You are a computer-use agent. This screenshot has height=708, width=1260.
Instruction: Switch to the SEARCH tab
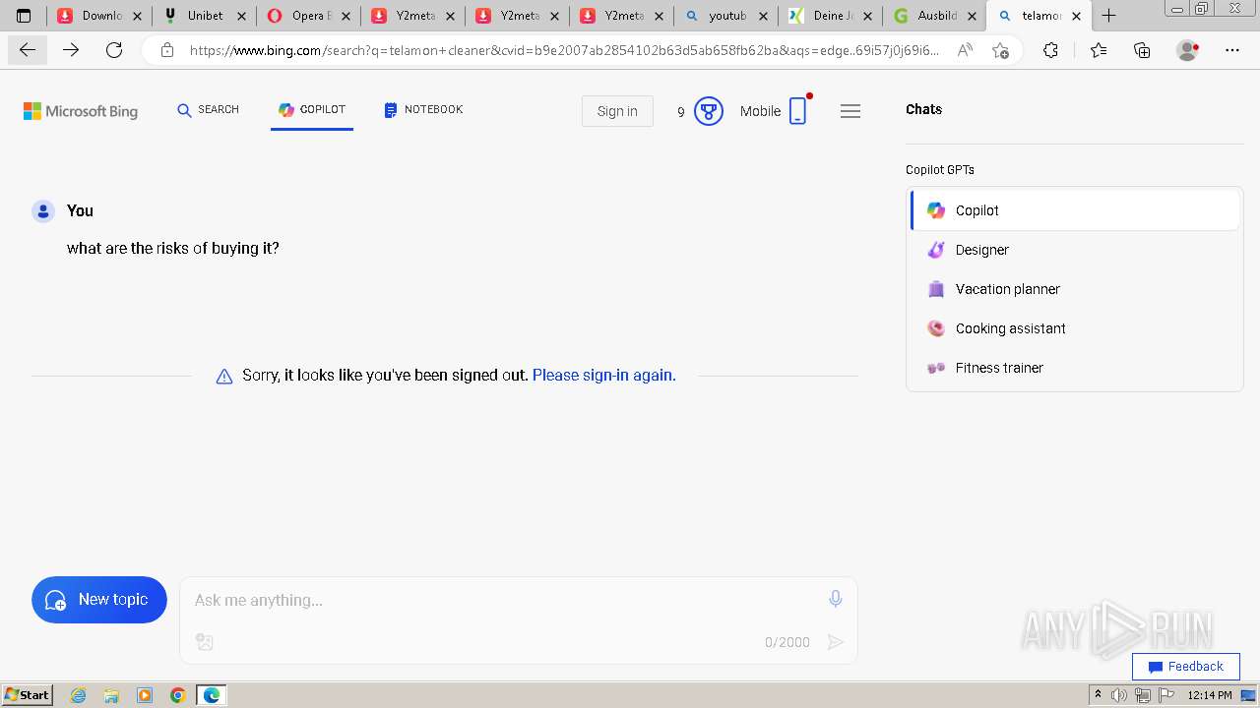click(x=208, y=110)
